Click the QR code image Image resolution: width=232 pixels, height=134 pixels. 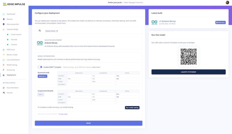click(189, 57)
